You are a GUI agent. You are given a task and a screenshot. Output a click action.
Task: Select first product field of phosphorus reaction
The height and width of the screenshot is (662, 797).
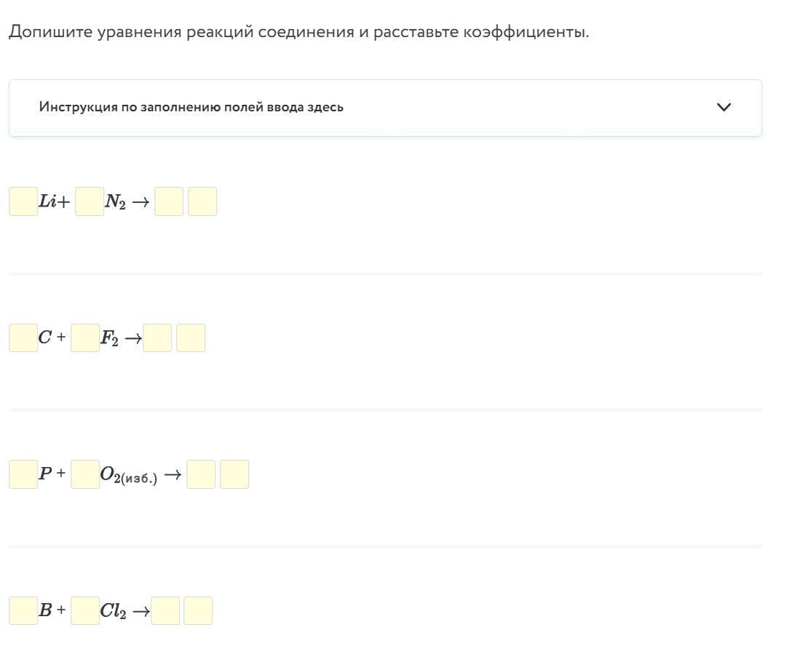click(x=201, y=474)
